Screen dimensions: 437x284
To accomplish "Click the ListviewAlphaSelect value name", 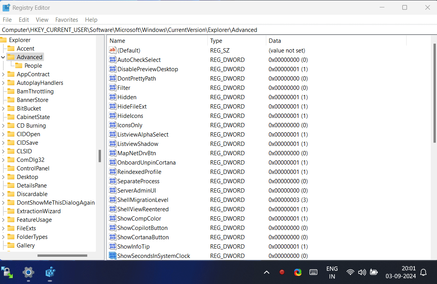I will (143, 134).
